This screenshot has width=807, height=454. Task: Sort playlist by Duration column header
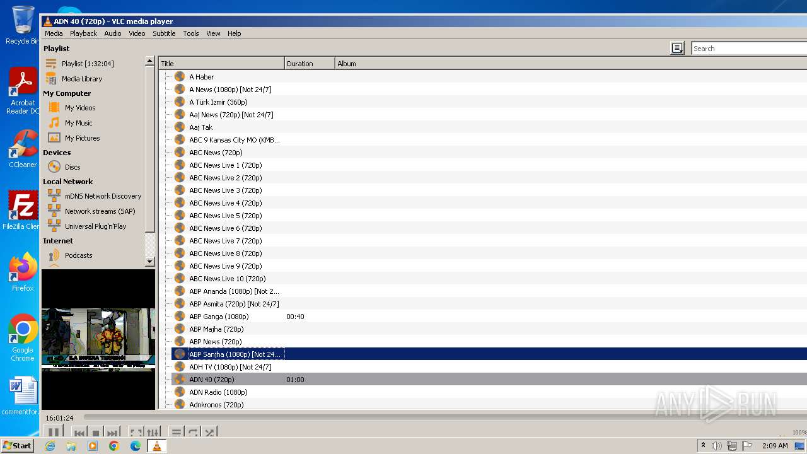coord(310,64)
